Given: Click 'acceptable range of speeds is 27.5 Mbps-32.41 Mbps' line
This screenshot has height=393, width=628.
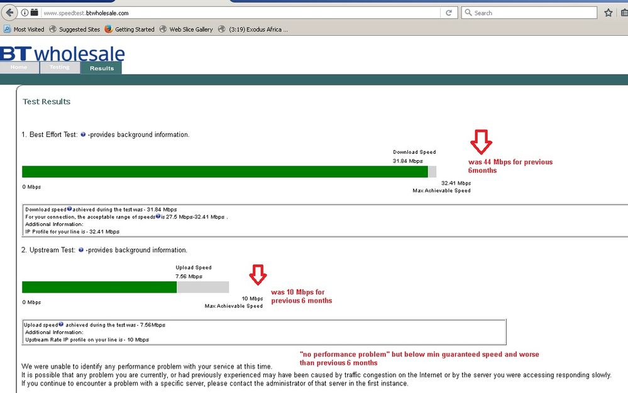Looking at the screenshot, I should tap(126, 217).
